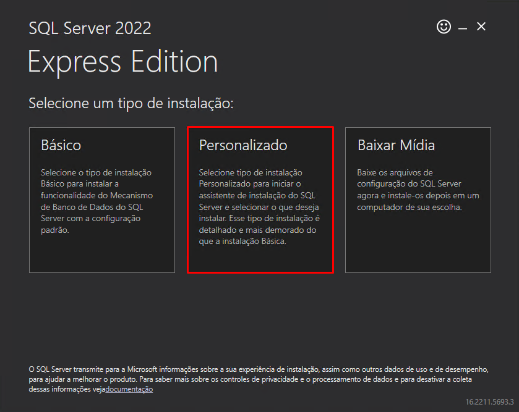The height and width of the screenshot is (412, 519).
Task: Click blank area below Personalizado description
Action: 260,259
